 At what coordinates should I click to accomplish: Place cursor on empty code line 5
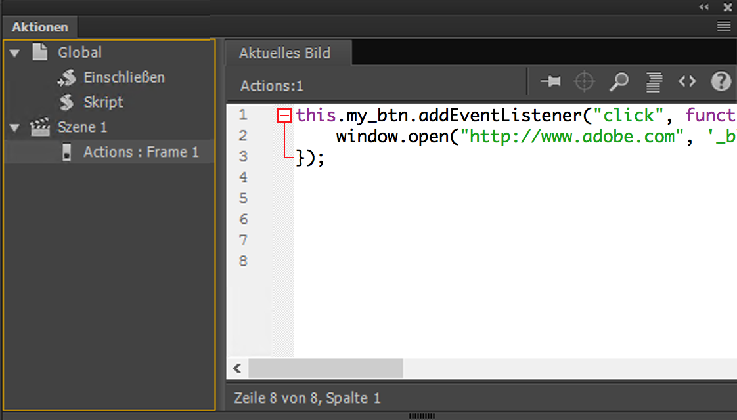pyautogui.click(x=460, y=198)
